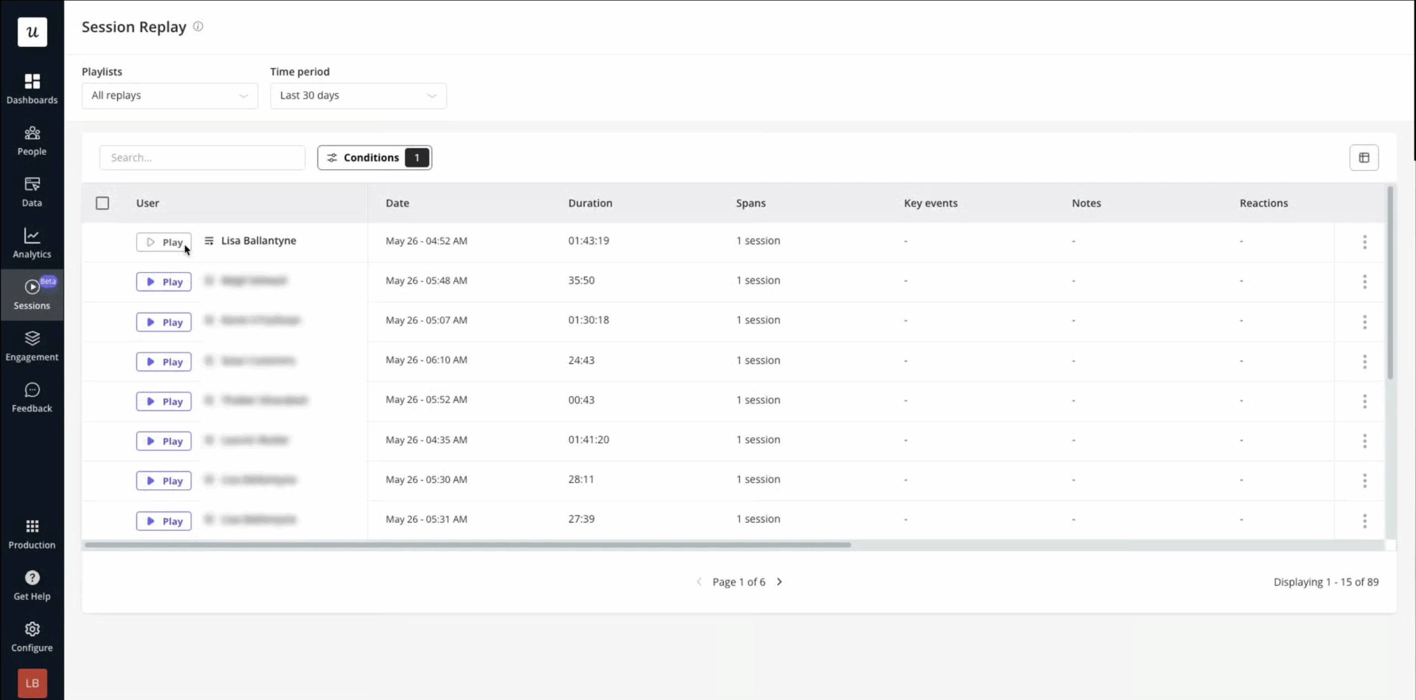Image resolution: width=1416 pixels, height=700 pixels.
Task: Click the vertical table scrollbar
Action: point(1390,283)
